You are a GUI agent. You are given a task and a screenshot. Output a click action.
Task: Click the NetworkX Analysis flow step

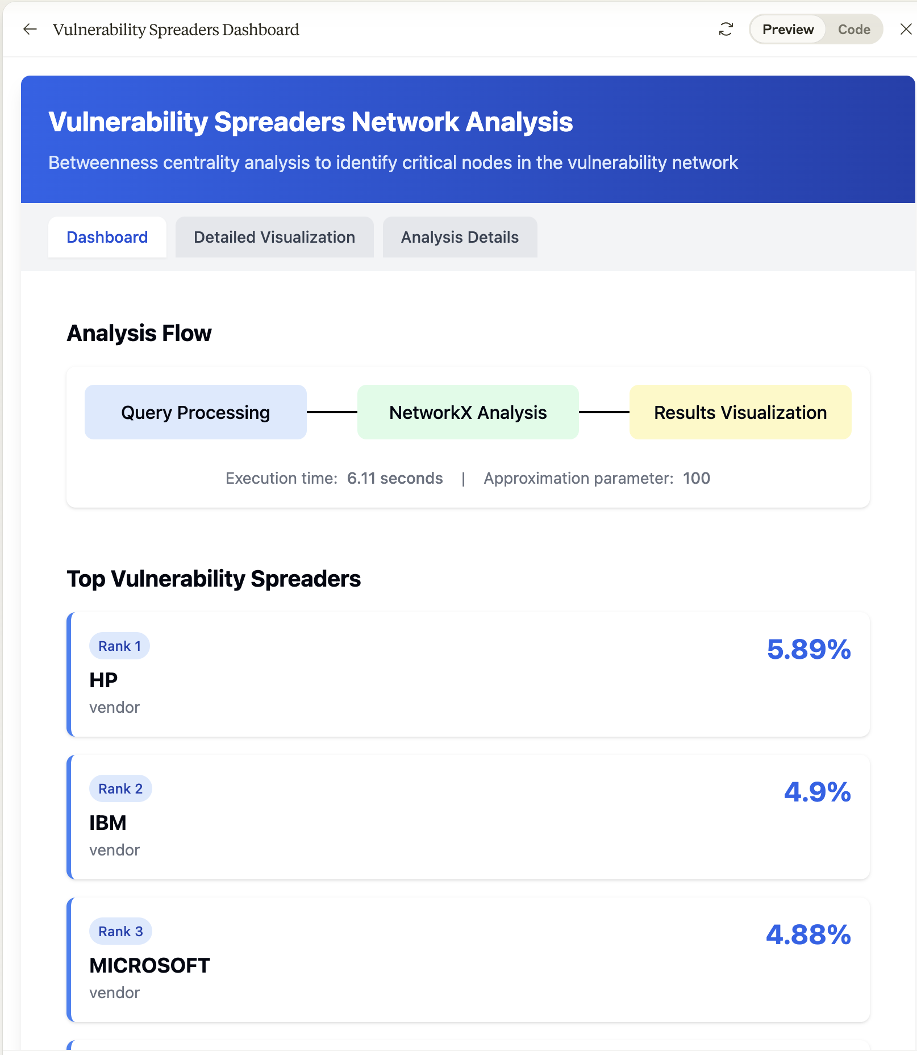[468, 412]
